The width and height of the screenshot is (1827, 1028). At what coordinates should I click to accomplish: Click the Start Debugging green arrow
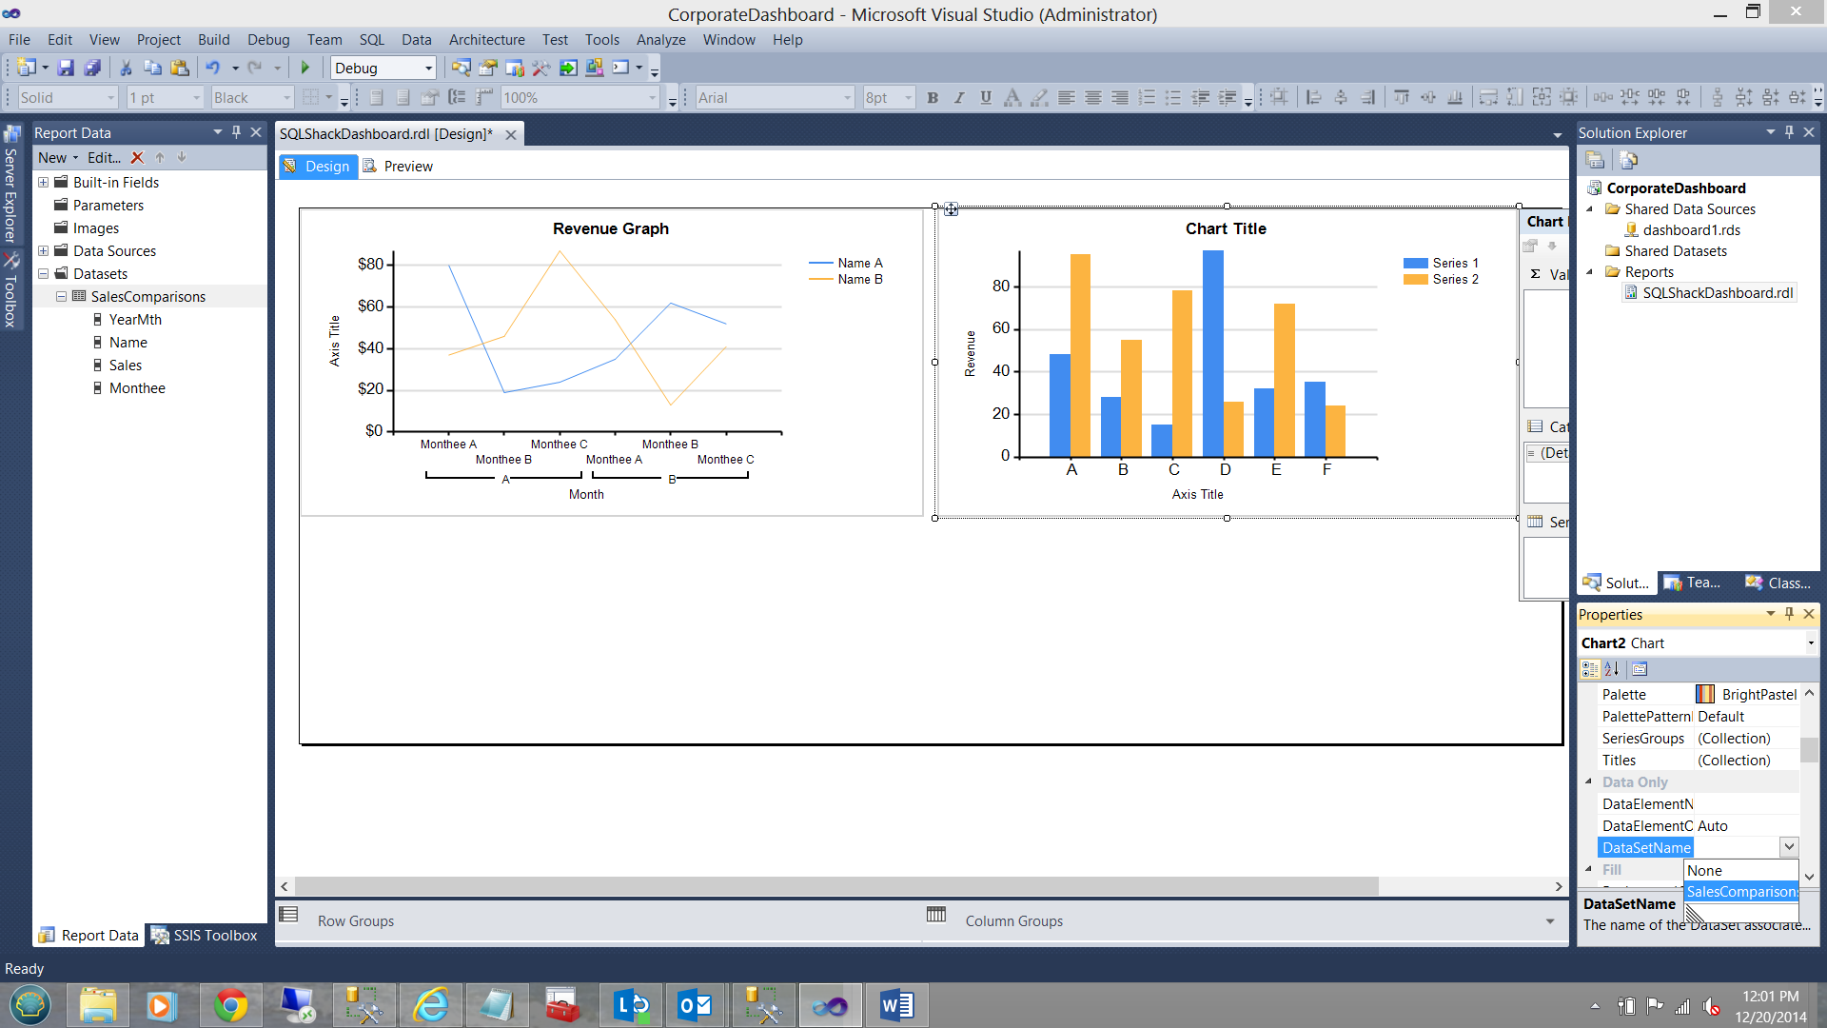coord(305,68)
